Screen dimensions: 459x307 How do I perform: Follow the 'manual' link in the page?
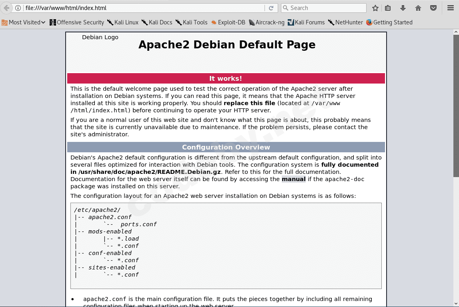pyautogui.click(x=294, y=179)
